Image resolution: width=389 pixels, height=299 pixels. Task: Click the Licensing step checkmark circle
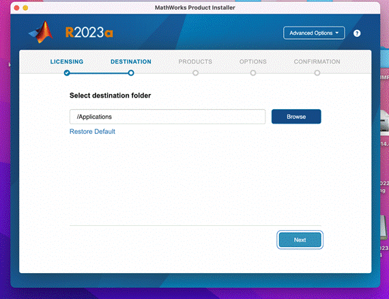point(67,73)
